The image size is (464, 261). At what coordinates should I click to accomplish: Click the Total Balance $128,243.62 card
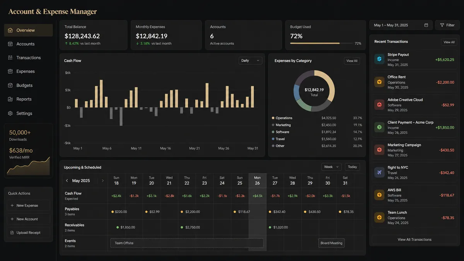point(93,35)
